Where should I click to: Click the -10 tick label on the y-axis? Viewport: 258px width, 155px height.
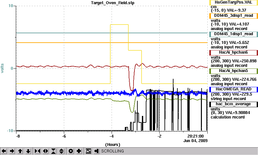(x=10, y=131)
